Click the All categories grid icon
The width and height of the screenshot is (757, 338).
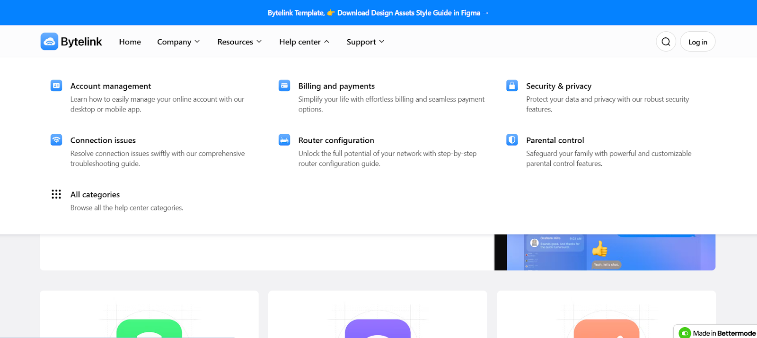click(x=56, y=194)
